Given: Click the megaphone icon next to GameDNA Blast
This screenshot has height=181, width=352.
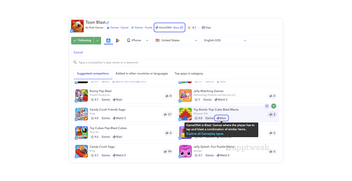Looking at the screenshot, I should [x=181, y=27].
